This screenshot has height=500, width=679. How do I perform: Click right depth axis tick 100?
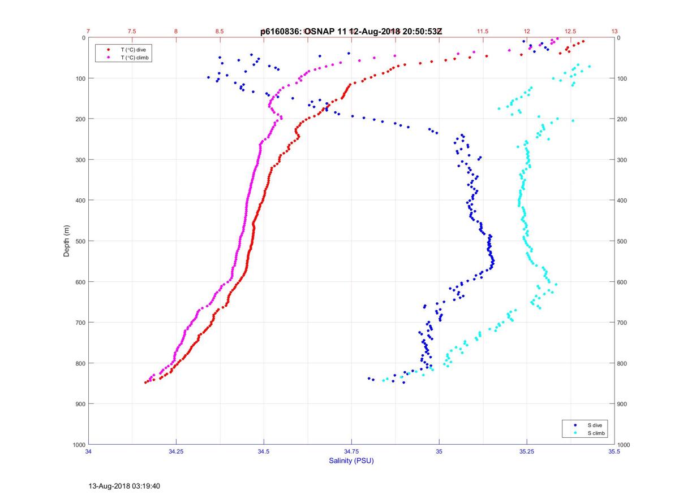click(622, 79)
